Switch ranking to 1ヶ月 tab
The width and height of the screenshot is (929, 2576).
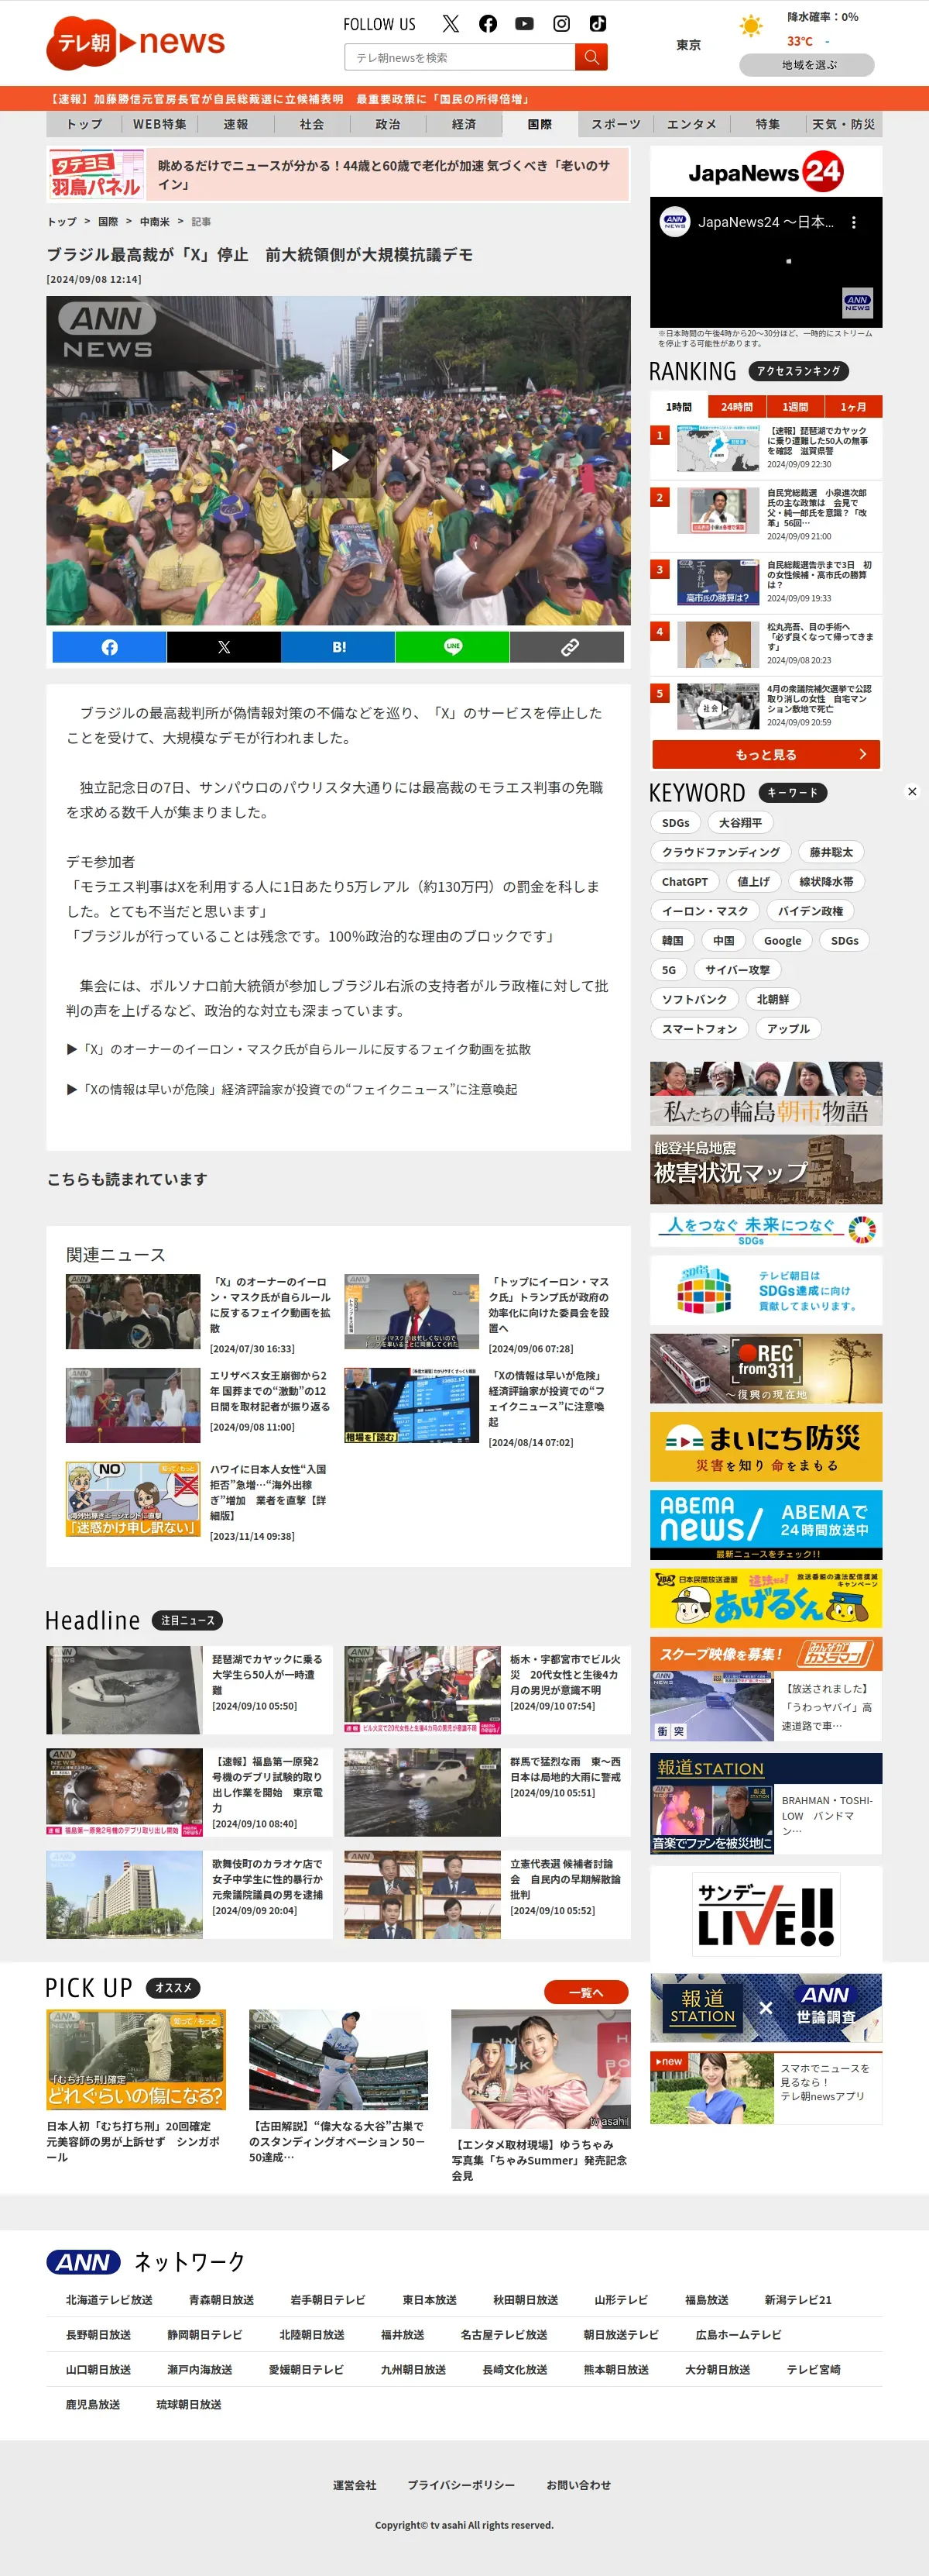(x=853, y=407)
